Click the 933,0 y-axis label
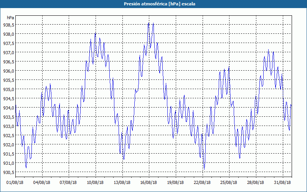The image size is (307, 192). (8, 126)
